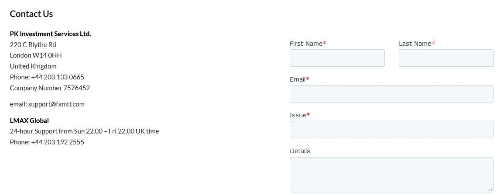Click the 24-hour Support hours text
Viewport: 497px width, 195px height.
click(84, 131)
